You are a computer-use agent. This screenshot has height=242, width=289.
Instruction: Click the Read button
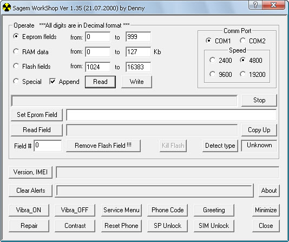click(x=100, y=82)
